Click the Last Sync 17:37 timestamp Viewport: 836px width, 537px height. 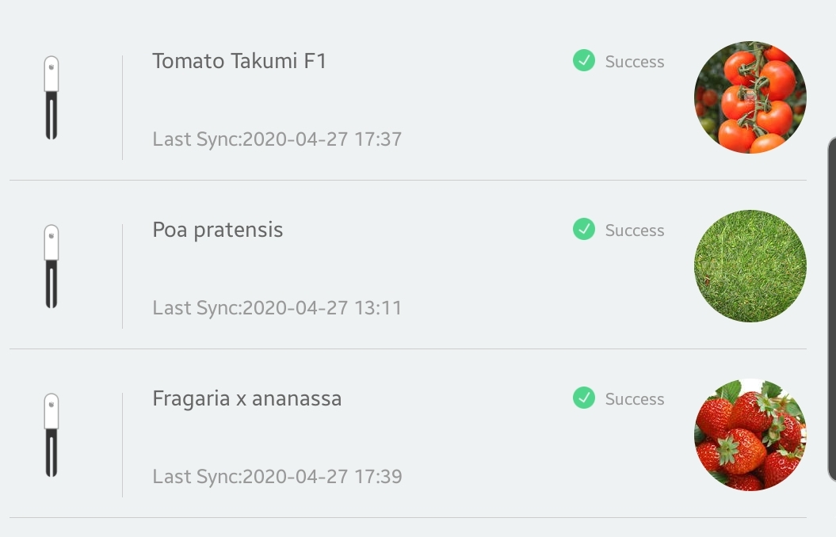(x=277, y=139)
